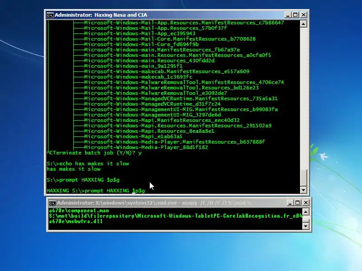Click line Microsoft-Windows-Mapi.Resources_8ea8a8e1
This screenshot has width=362, height=271.
[x=149, y=131]
